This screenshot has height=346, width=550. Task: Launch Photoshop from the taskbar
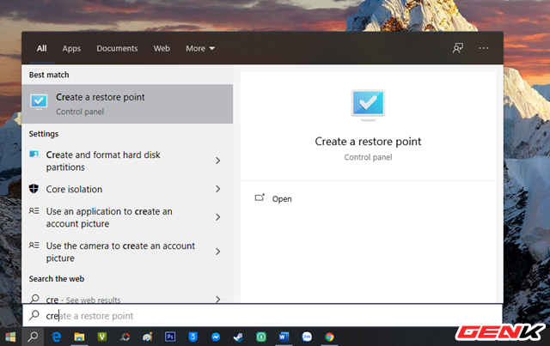click(170, 337)
